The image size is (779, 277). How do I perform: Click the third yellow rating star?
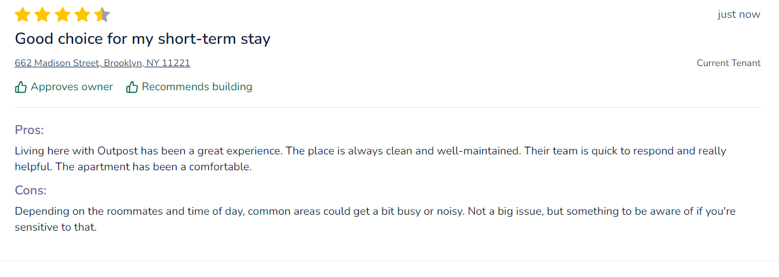click(x=62, y=15)
